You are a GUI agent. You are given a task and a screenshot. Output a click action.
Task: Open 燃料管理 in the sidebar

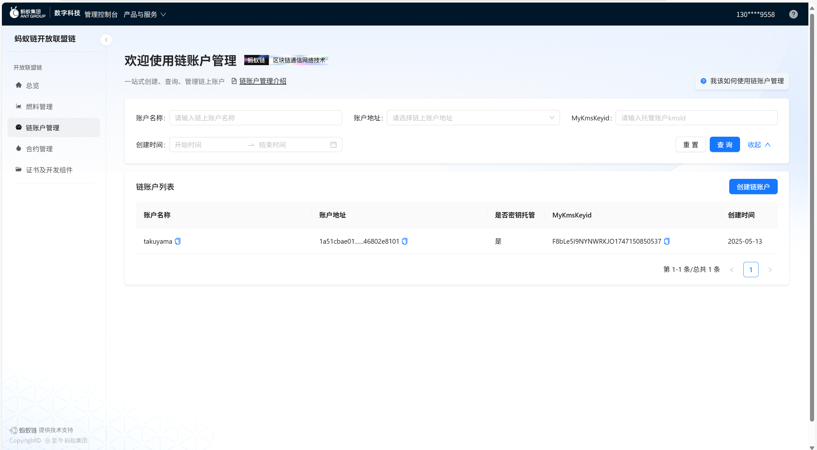coord(39,107)
